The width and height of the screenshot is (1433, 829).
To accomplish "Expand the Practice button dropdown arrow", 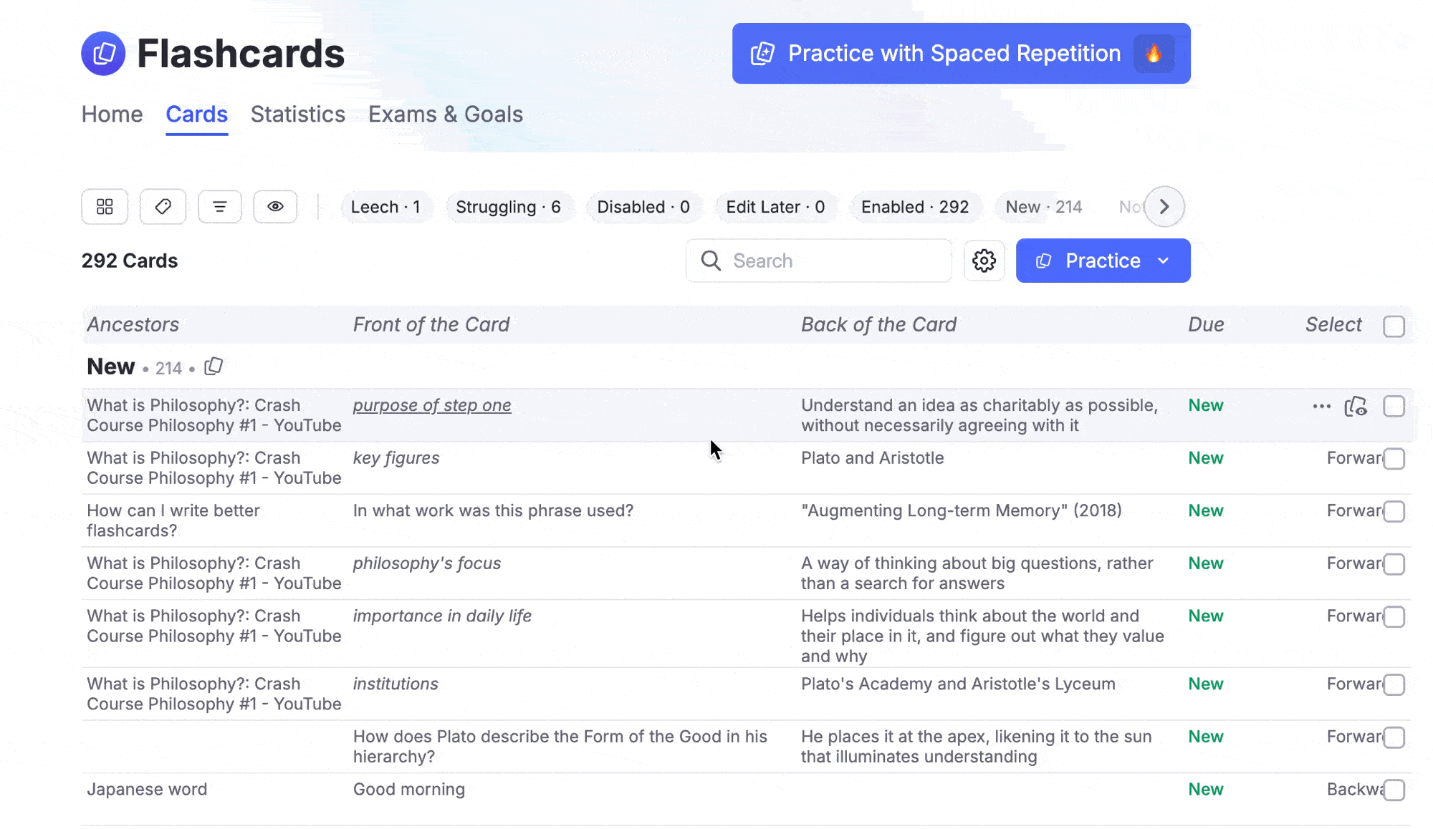I will tap(1164, 261).
